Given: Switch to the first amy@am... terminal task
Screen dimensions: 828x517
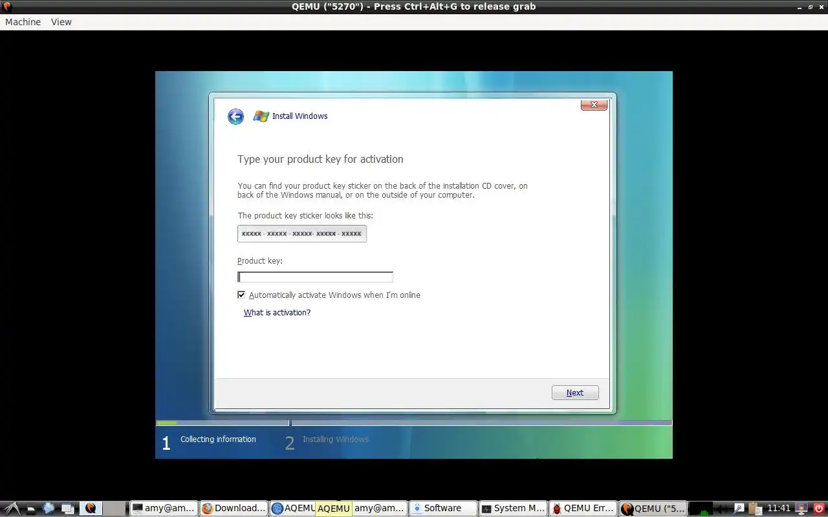Looking at the screenshot, I should click(164, 509).
